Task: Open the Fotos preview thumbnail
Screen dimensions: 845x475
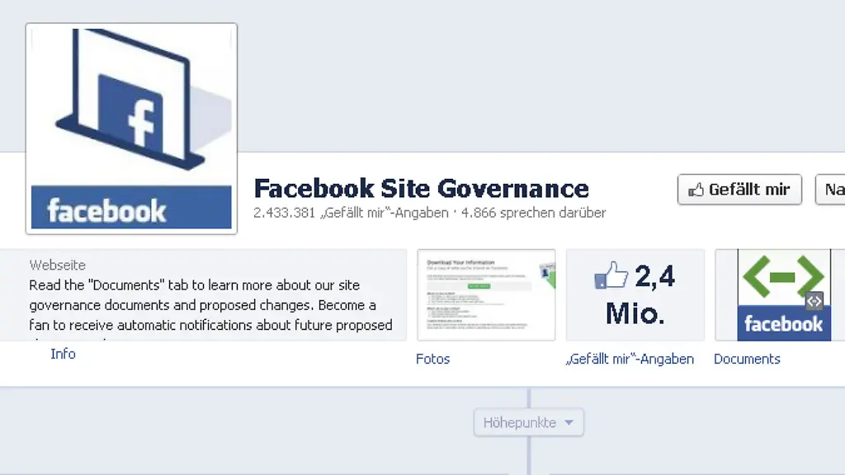Action: pos(486,294)
